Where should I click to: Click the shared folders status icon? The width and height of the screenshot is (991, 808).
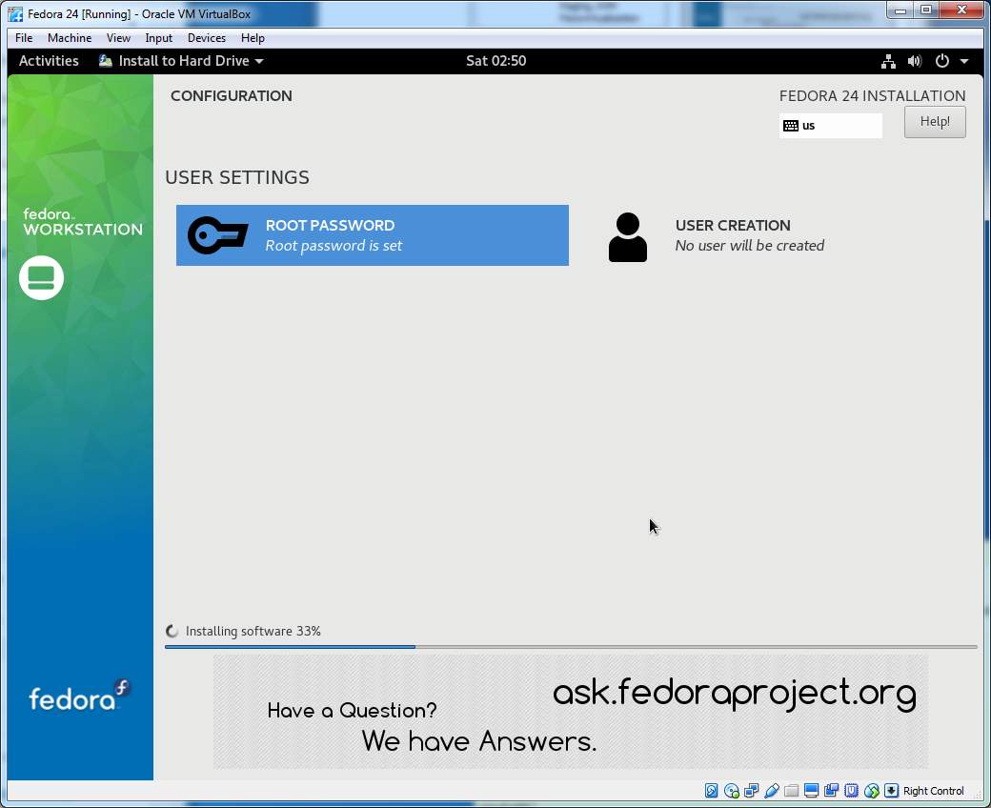coord(791,790)
